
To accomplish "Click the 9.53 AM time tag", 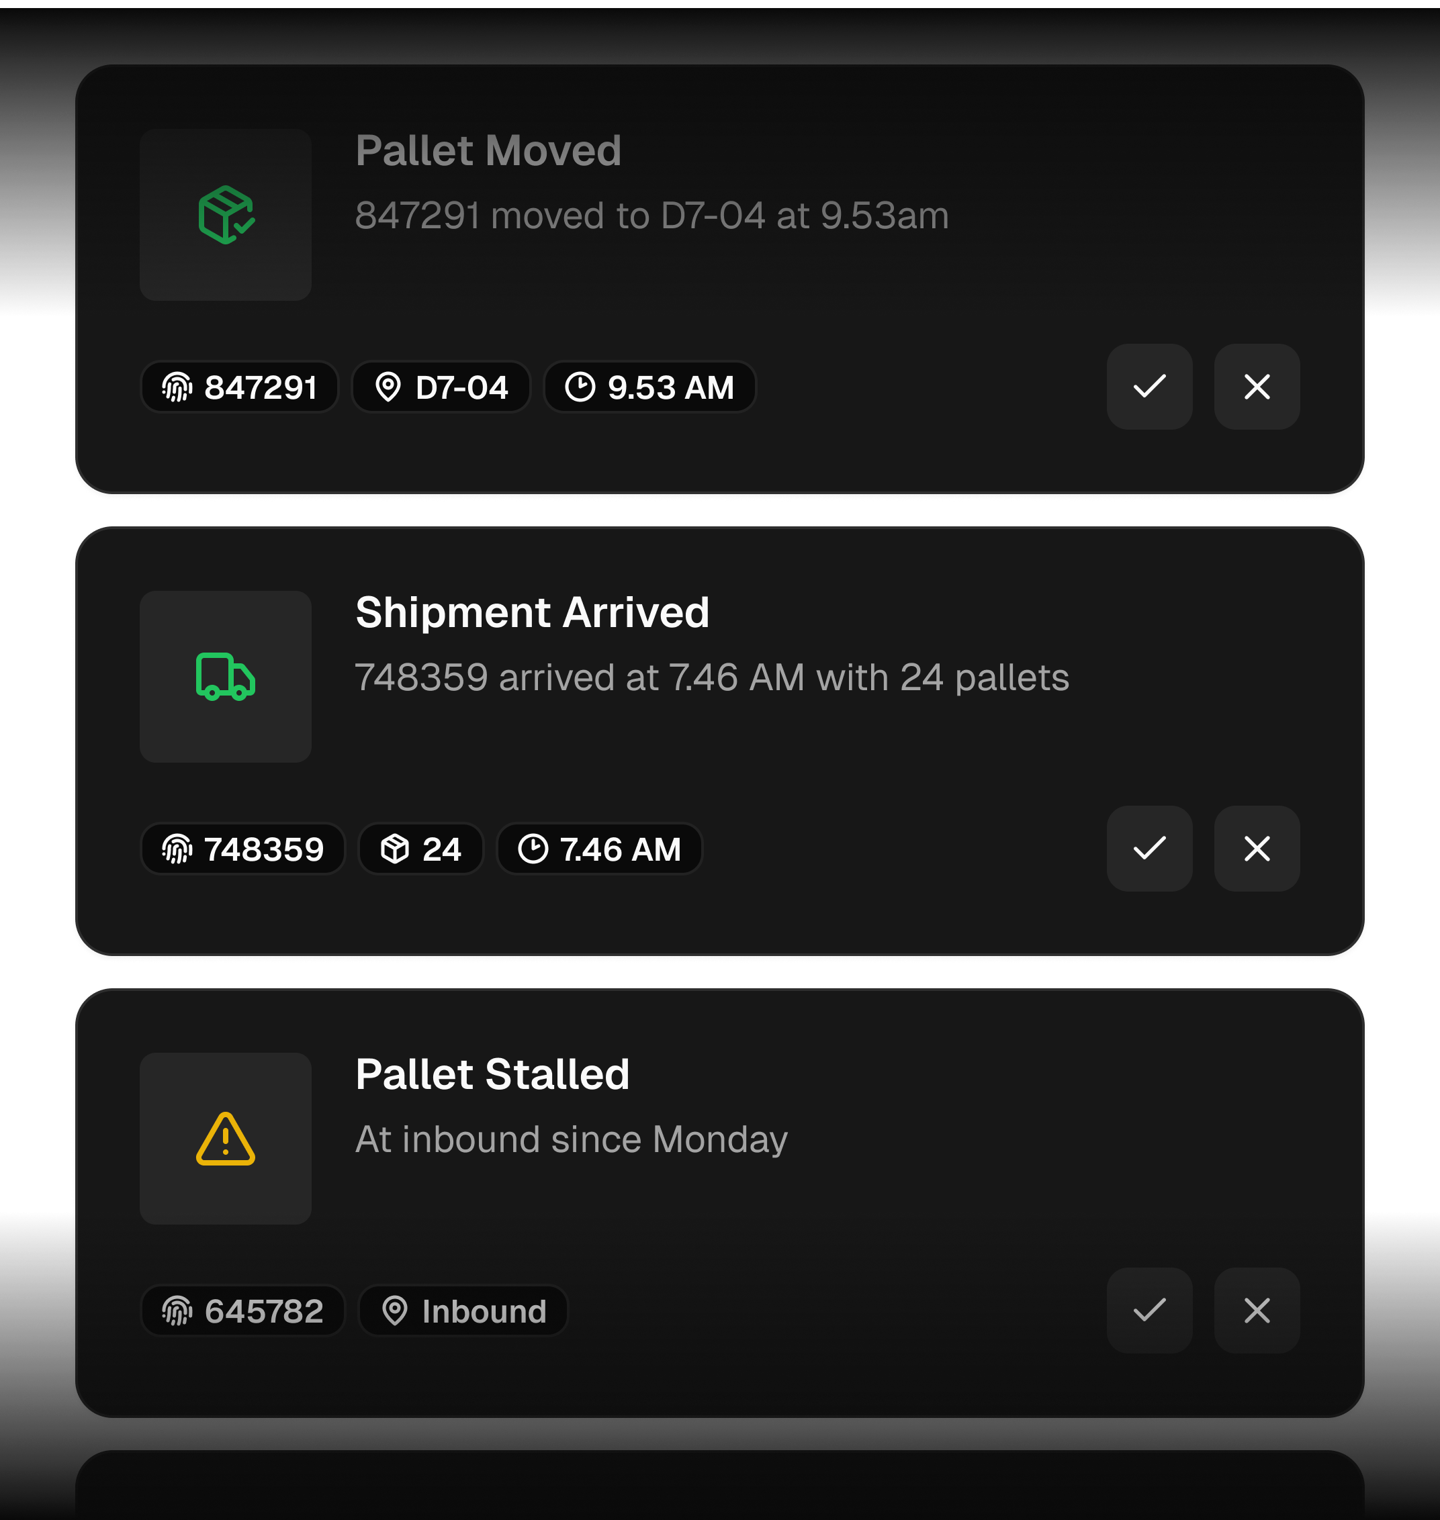I will [649, 387].
